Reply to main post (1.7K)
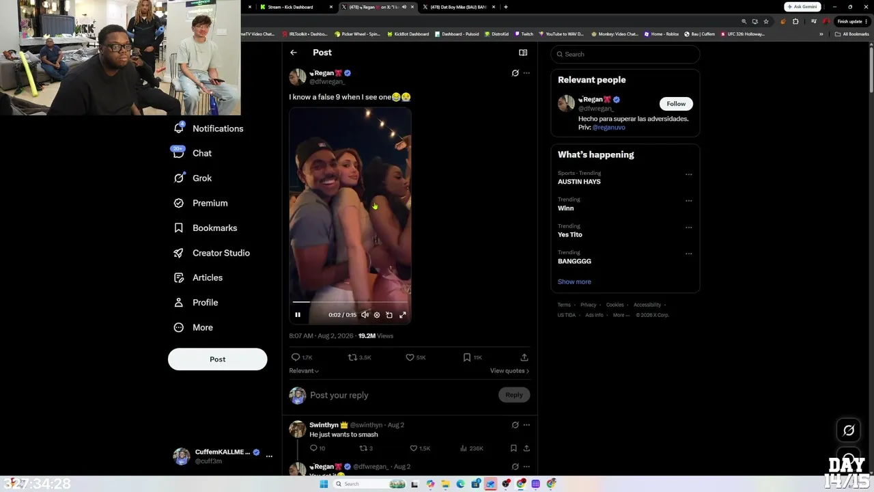This screenshot has width=874, height=492. point(301,357)
